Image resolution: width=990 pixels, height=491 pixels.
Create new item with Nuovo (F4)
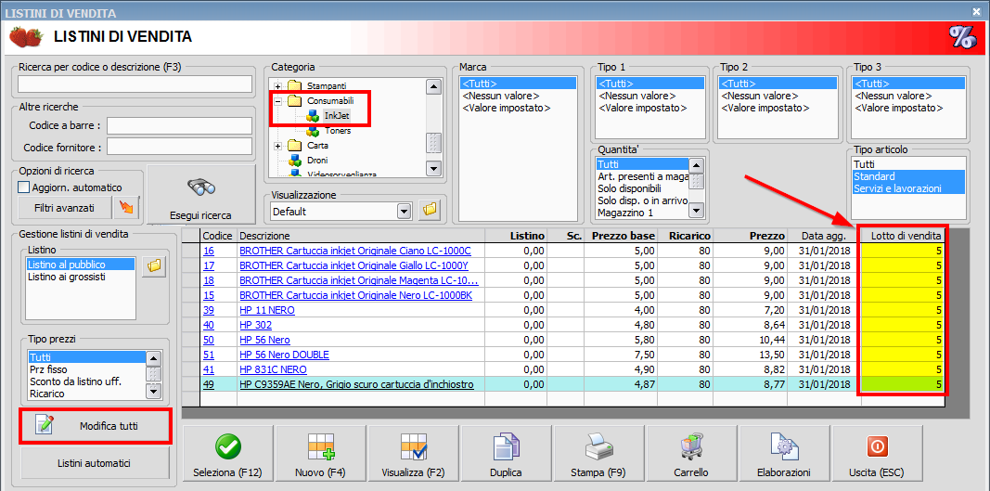[x=320, y=454]
